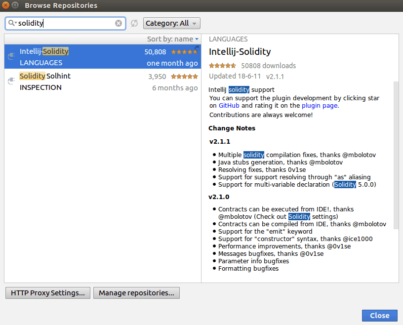This screenshot has width=403, height=325.
Task: Click 'Contributions are always welcome!' text
Action: point(261,115)
